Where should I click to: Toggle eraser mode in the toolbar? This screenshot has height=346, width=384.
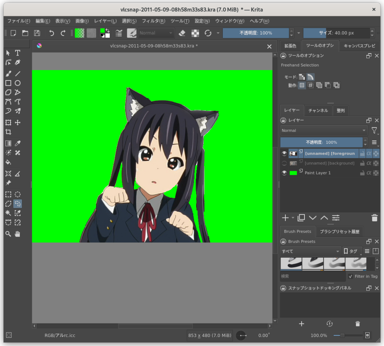(x=182, y=33)
